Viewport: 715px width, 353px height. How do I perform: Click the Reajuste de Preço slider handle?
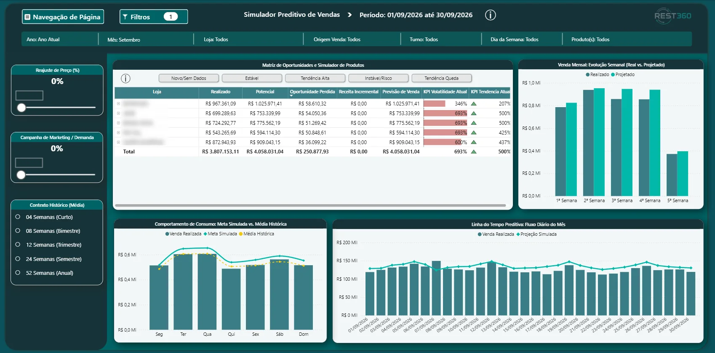pos(21,108)
